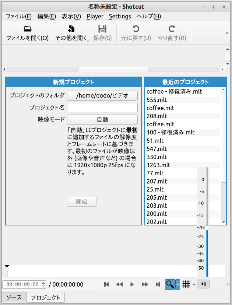Screen dimensions: 232x305
Task: Skip to the start of the clip
Action: click(106, 284)
